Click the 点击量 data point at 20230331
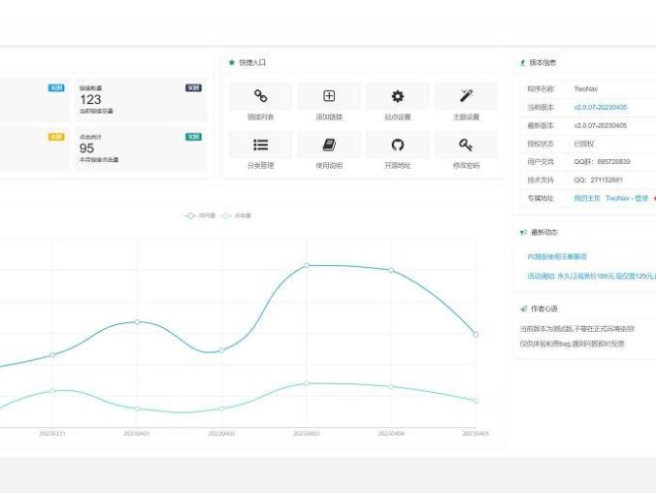656x493 pixels. tap(52, 390)
